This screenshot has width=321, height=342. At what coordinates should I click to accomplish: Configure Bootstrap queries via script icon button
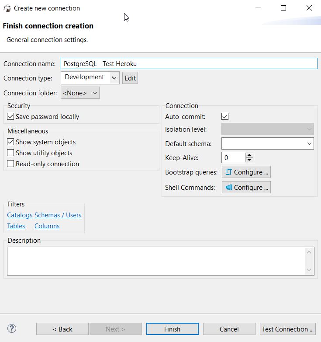pyautogui.click(x=246, y=172)
